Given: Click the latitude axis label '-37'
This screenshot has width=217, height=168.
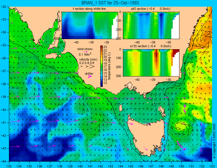Looking at the screenshot, I should [x=3, y=71].
